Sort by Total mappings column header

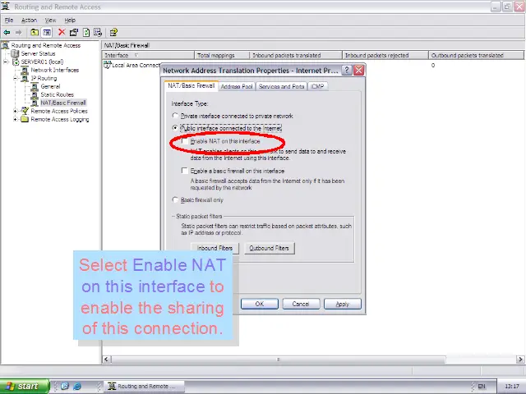[x=222, y=55]
